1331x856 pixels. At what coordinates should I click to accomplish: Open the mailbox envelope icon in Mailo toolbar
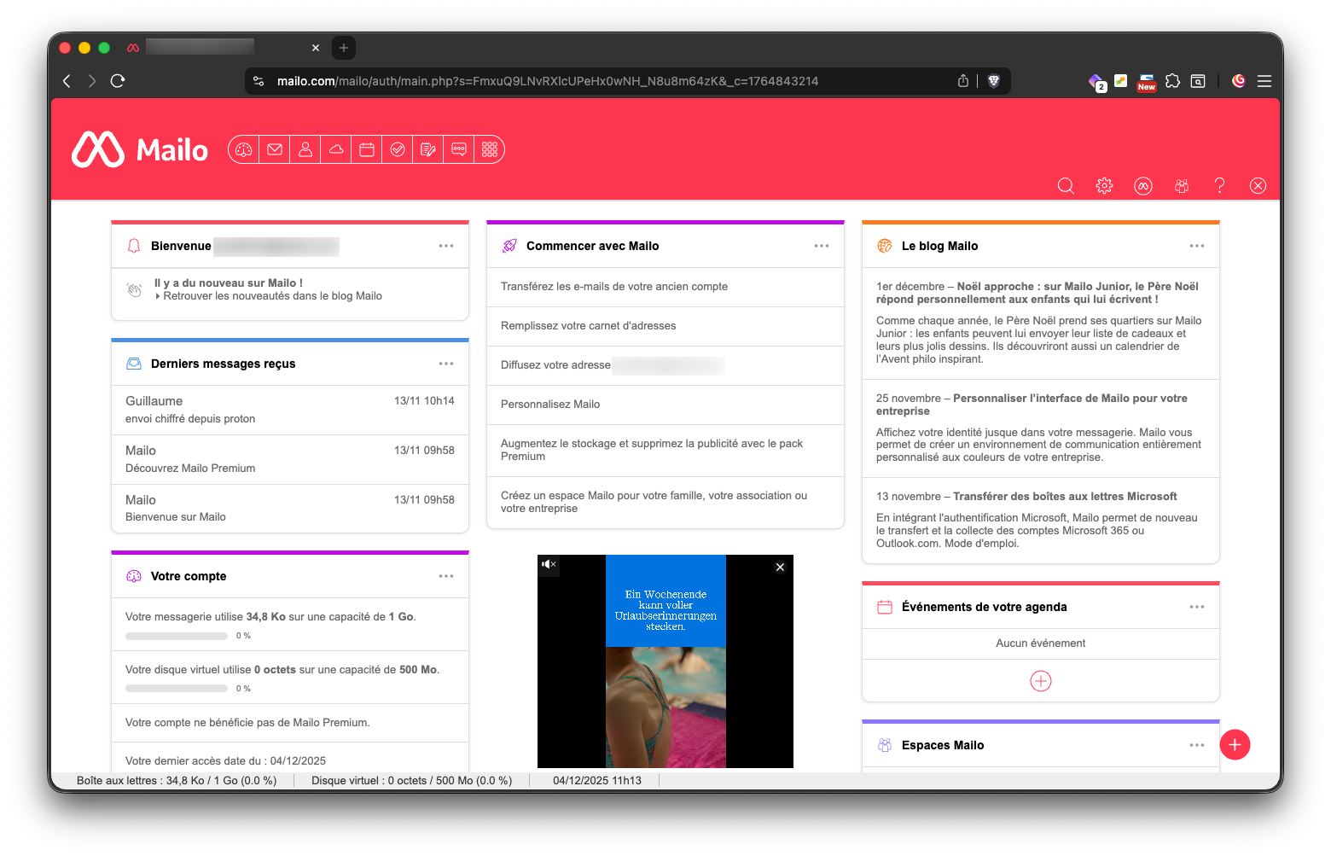(x=275, y=149)
